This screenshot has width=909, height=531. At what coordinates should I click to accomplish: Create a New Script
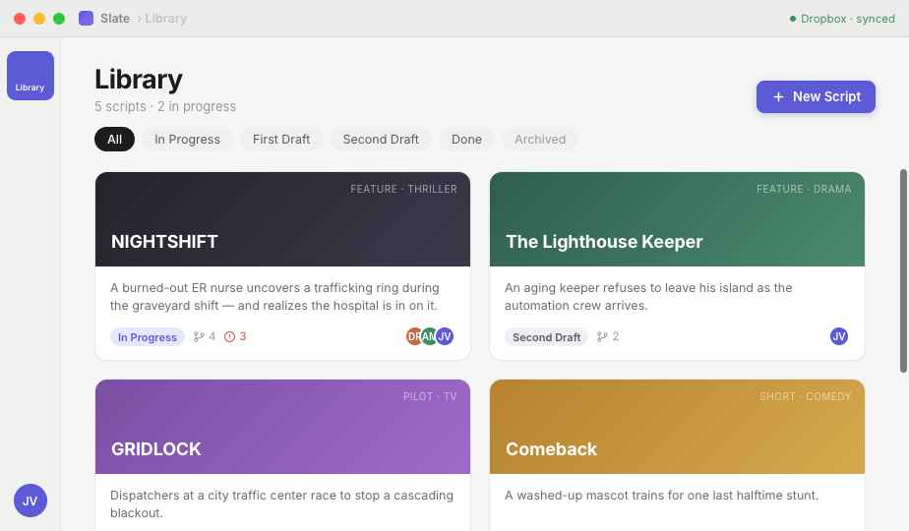click(816, 96)
